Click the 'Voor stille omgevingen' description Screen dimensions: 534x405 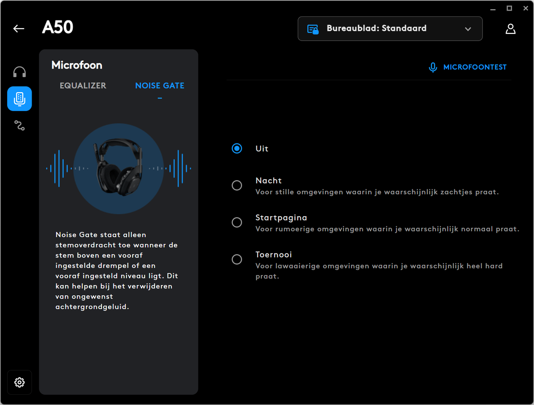click(x=377, y=192)
